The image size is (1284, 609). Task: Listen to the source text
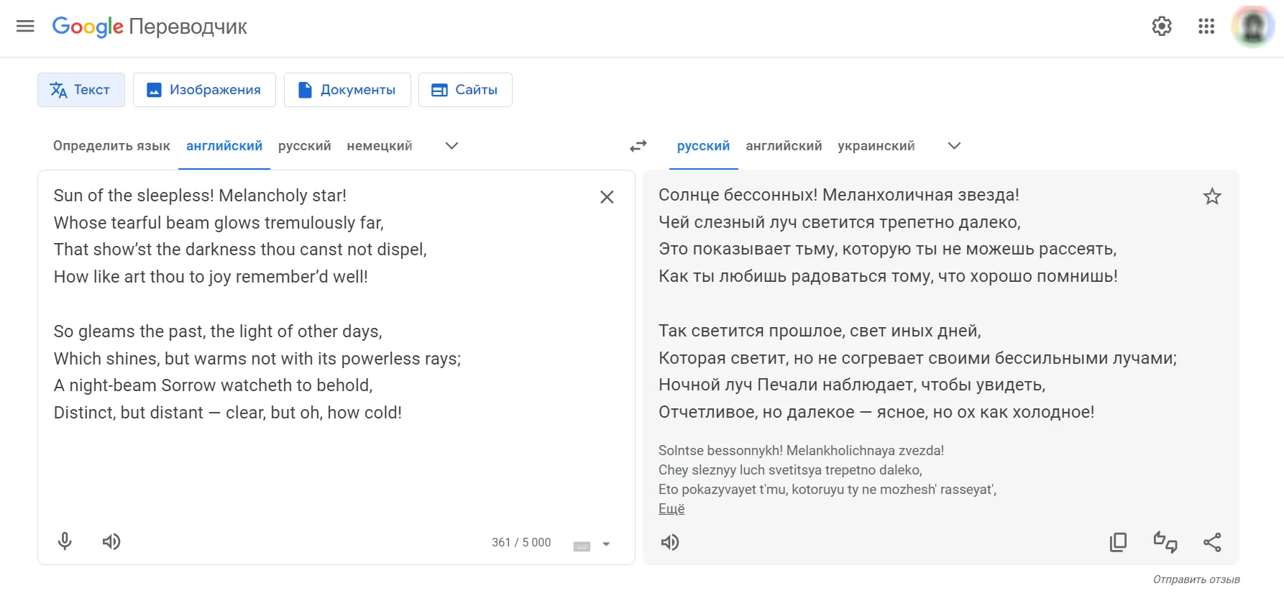[x=111, y=541]
